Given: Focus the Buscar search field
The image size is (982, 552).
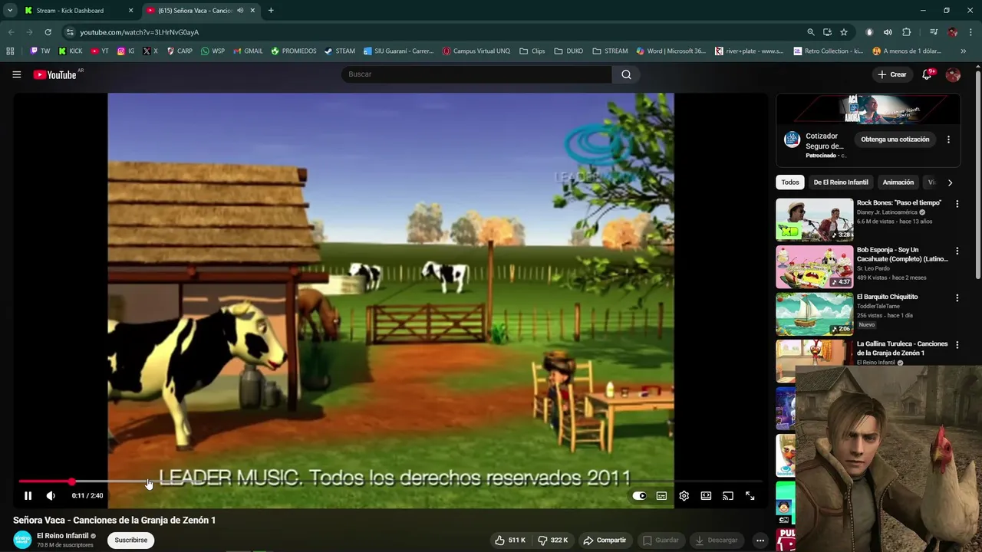Looking at the screenshot, I should [x=476, y=74].
